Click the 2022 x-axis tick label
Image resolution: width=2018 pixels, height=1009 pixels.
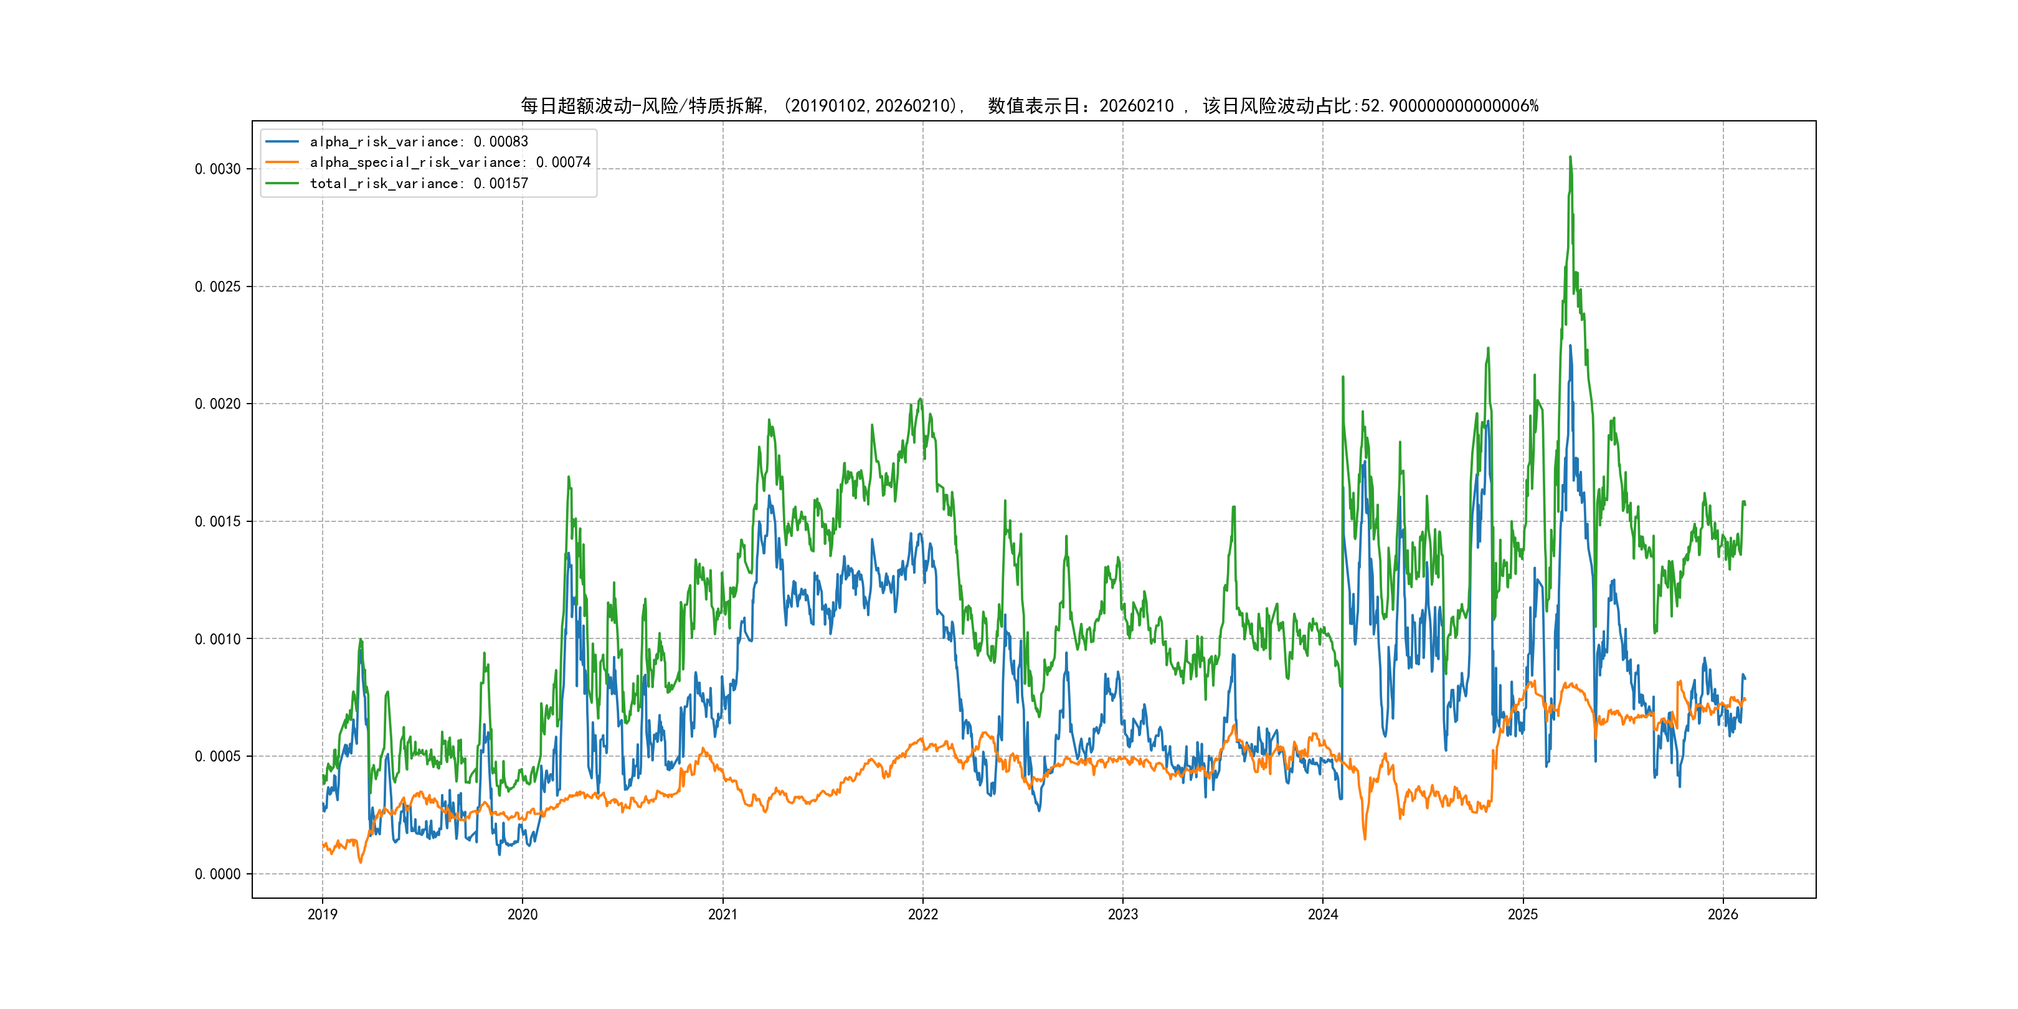tap(923, 914)
